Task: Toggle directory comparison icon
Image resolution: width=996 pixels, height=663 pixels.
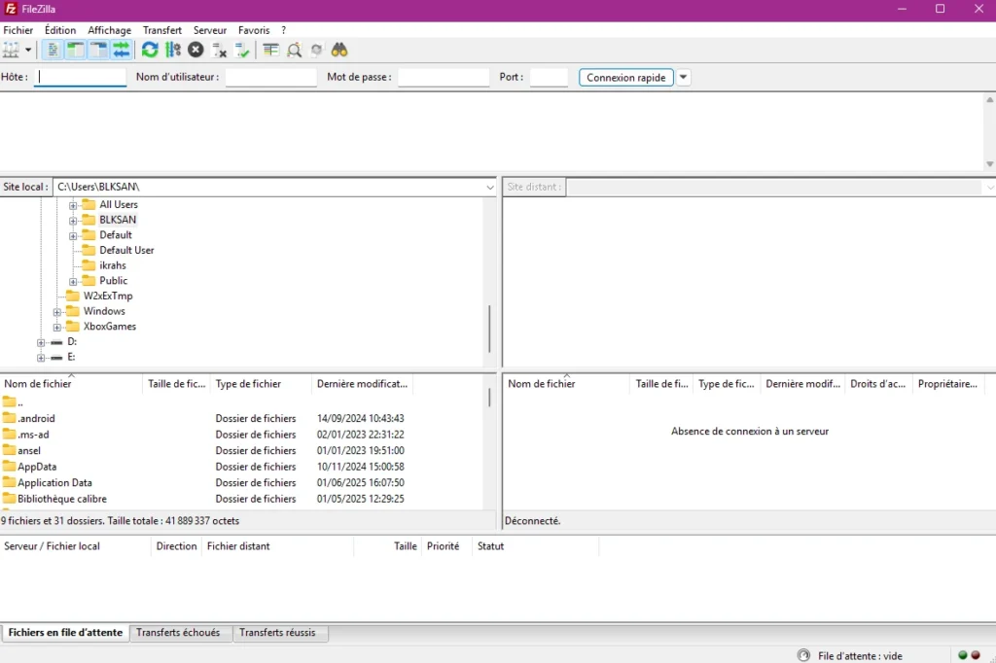Action: [x=294, y=51]
